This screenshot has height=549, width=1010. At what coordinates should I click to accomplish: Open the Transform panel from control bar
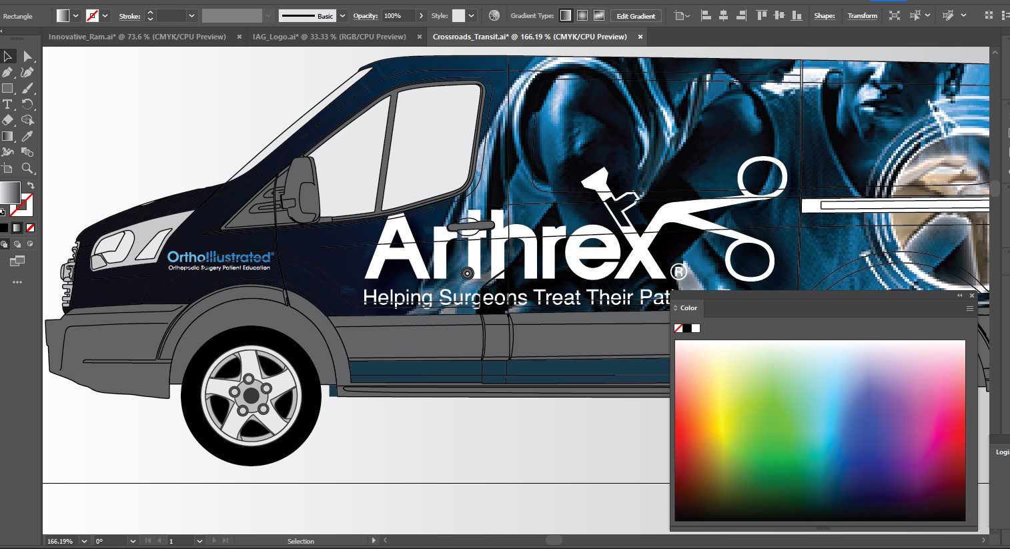pos(862,15)
